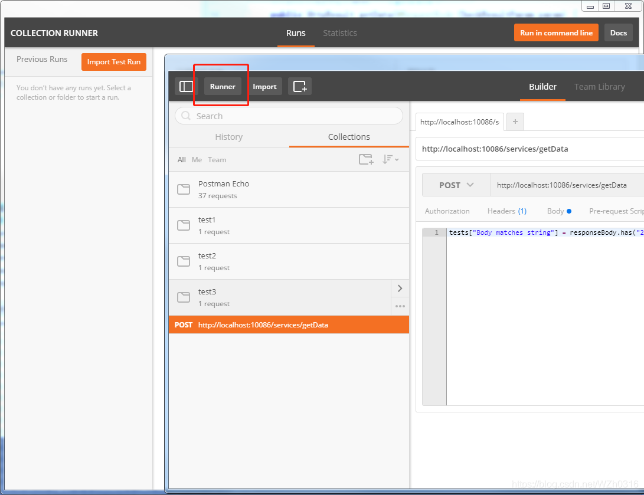The image size is (644, 495).
Task: Open the Postman Echo collection
Action: pyautogui.click(x=289, y=189)
